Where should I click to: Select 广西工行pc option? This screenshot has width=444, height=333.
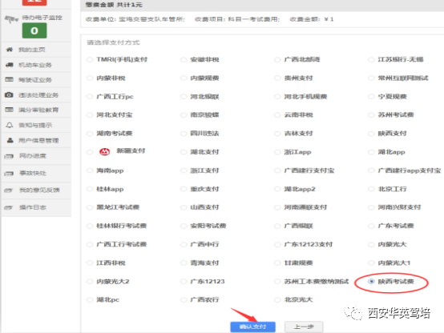click(x=90, y=97)
